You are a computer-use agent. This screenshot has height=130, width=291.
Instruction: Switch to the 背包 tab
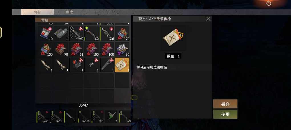(x=37, y=12)
